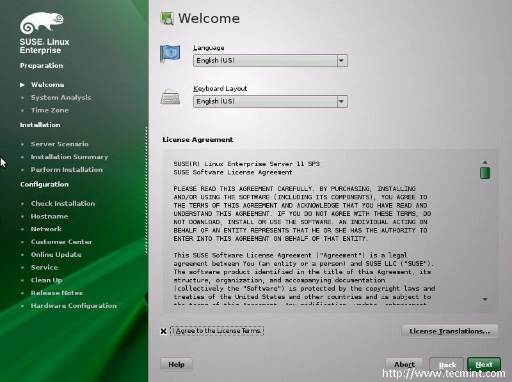The height and width of the screenshot is (382, 512).
Task: Click the license scrollbar down arrow
Action: pos(485,299)
